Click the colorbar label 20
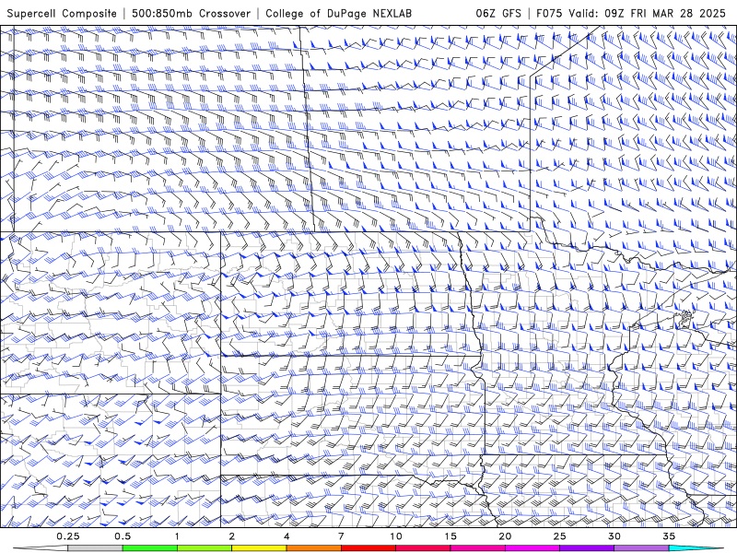Viewport: 737px width, 553px height. point(505,536)
